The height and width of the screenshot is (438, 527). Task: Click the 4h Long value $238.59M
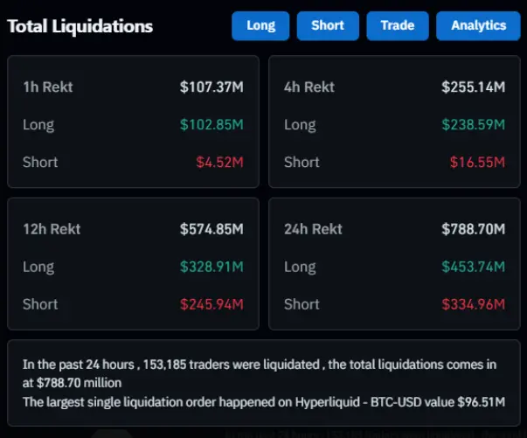coord(473,125)
